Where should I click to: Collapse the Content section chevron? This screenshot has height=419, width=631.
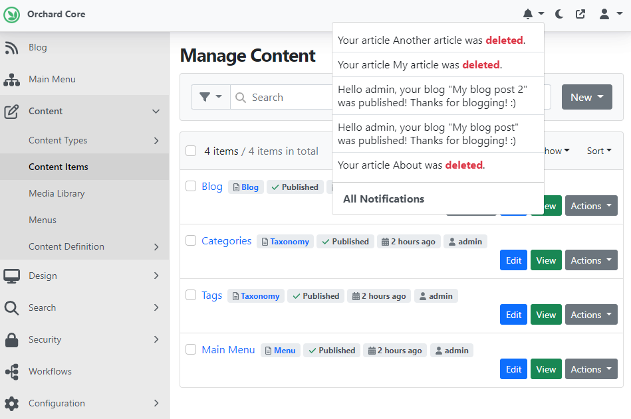pyautogui.click(x=156, y=112)
